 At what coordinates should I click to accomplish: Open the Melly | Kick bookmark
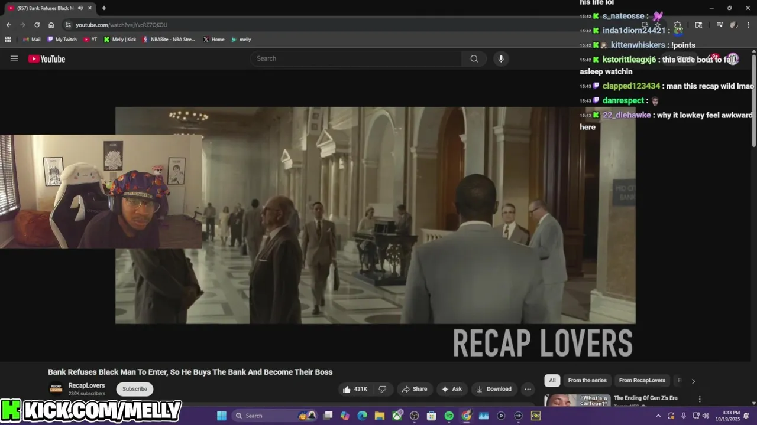(x=120, y=40)
